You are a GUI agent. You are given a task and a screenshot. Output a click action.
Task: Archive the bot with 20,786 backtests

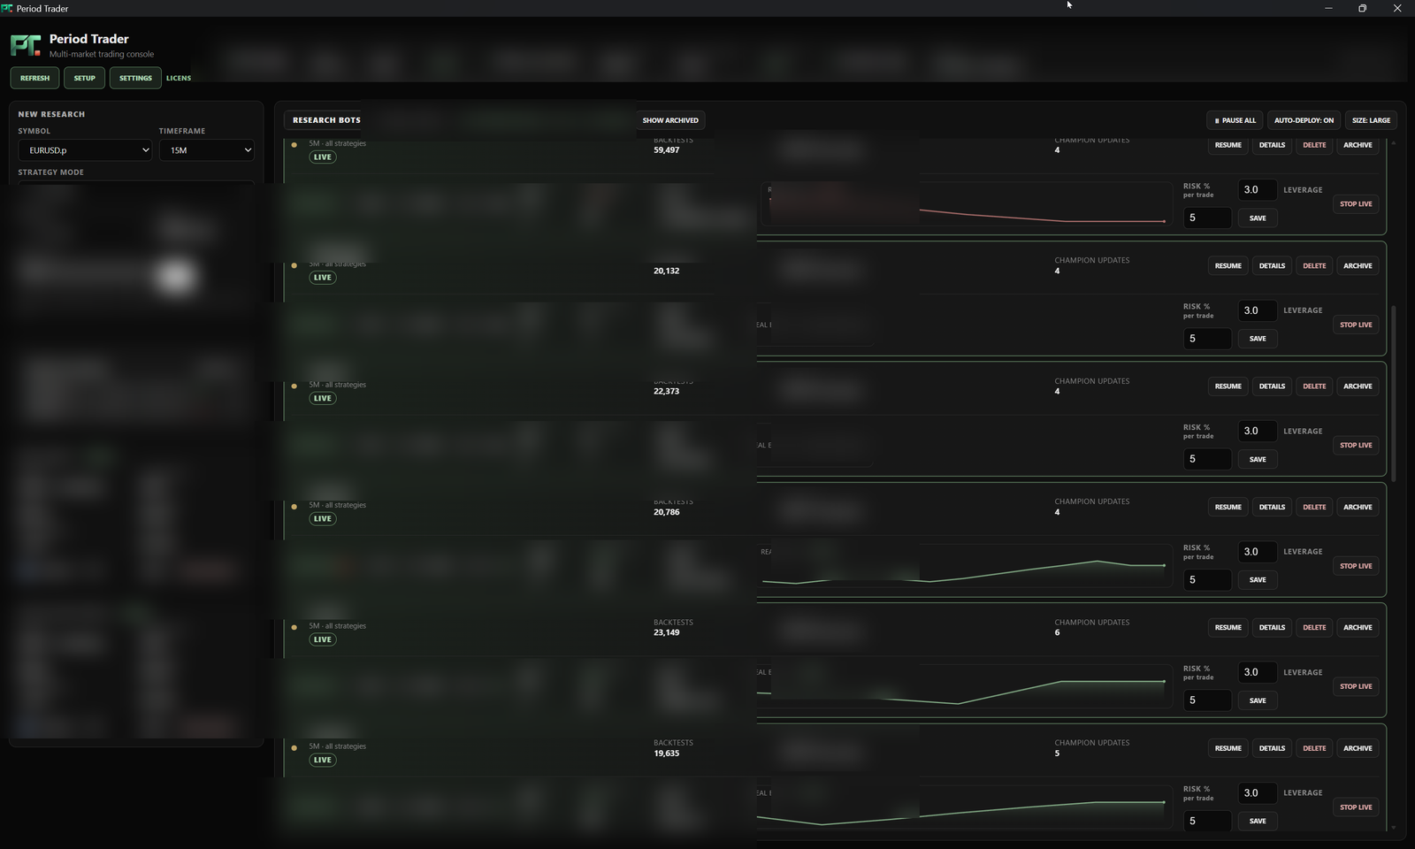point(1358,508)
